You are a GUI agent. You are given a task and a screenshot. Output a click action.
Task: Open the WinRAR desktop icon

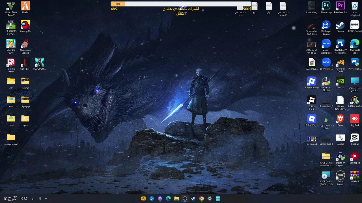355,177
